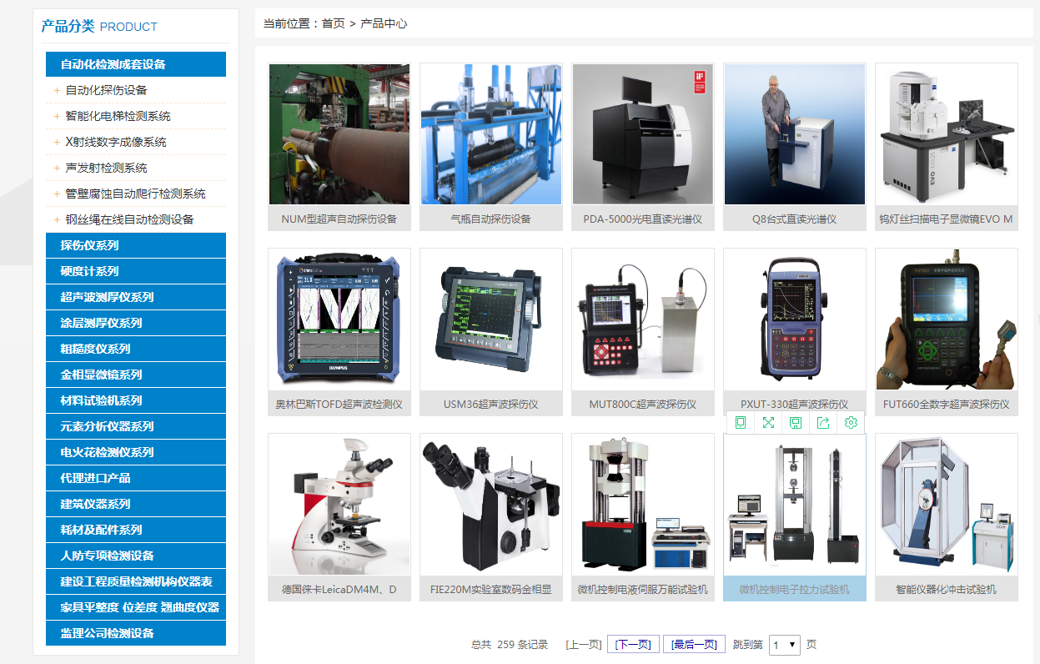
Task: Select 粗糙度仪系列 category
Action: [136, 349]
